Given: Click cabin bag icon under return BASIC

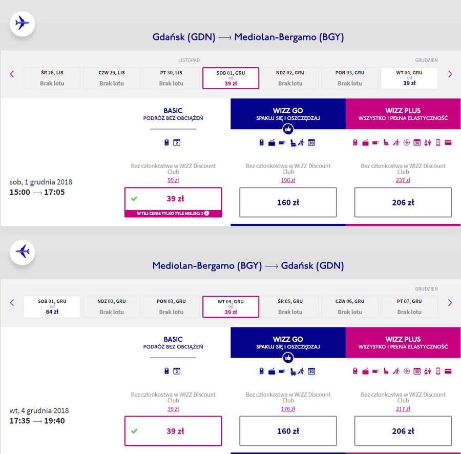Looking at the screenshot, I should pyautogui.click(x=166, y=371).
